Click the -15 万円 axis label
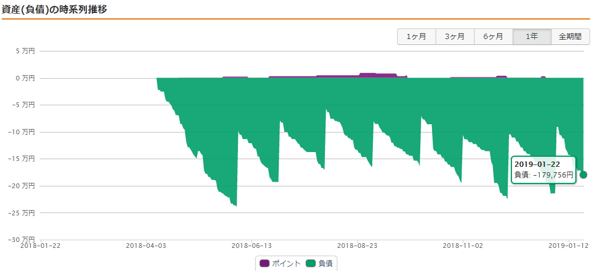This screenshot has height=271, width=596. tap(22, 159)
